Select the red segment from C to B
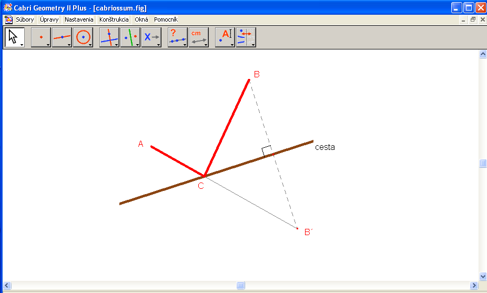 [227, 128]
